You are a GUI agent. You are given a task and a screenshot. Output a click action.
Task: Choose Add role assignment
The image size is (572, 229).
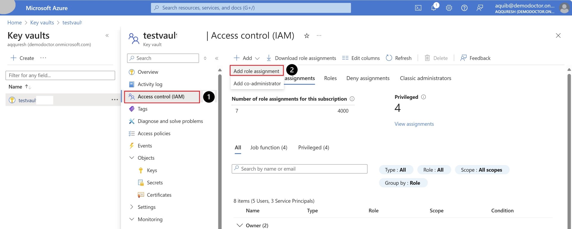[257, 71]
